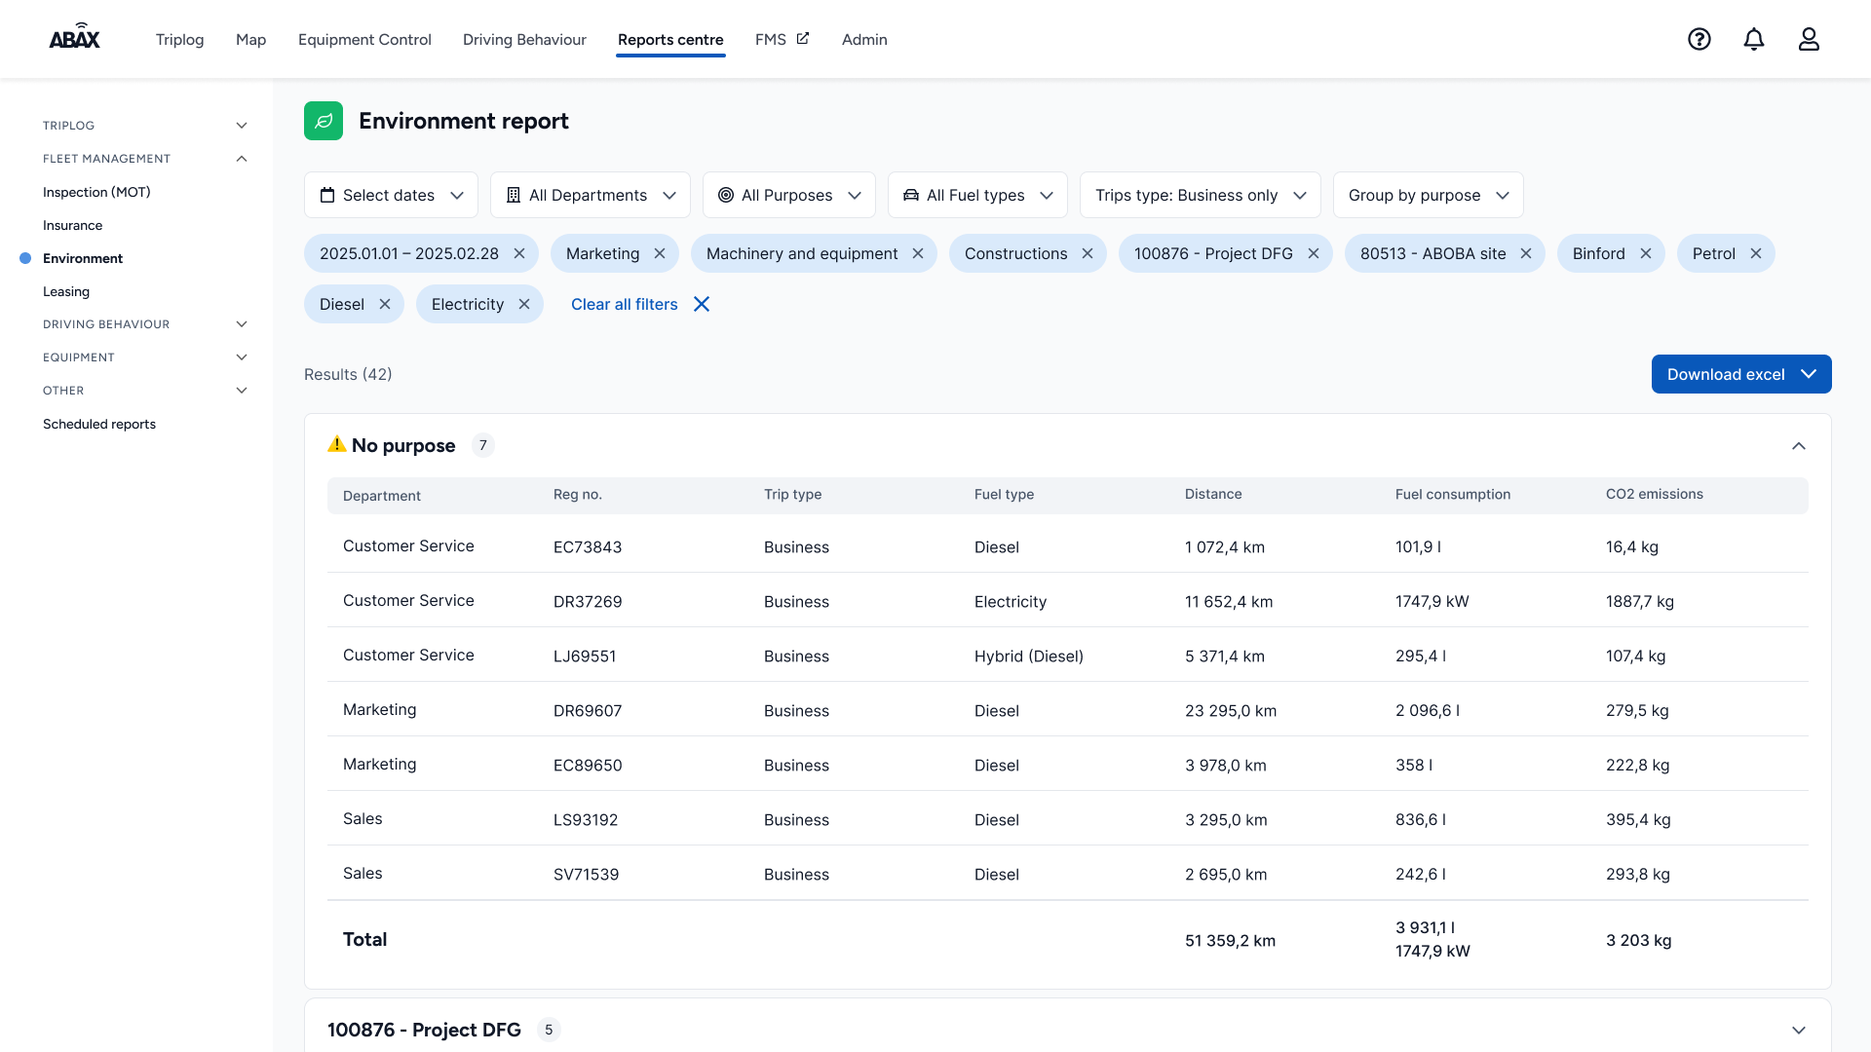Remove the date range 2025.01.01 filter chip
Screen dimensions: 1871x1052
[519, 253]
